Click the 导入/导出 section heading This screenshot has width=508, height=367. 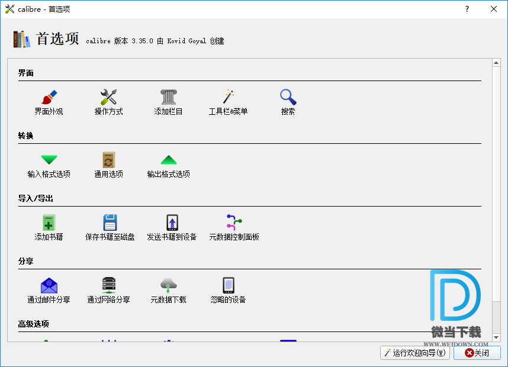tap(36, 198)
